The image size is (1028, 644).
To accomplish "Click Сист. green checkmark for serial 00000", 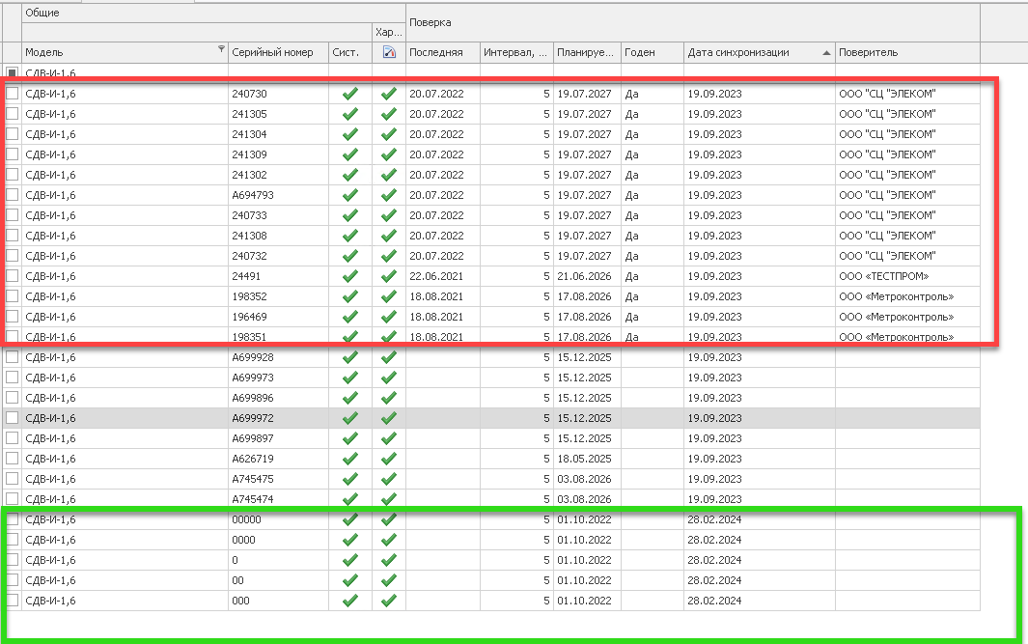I will 350,519.
